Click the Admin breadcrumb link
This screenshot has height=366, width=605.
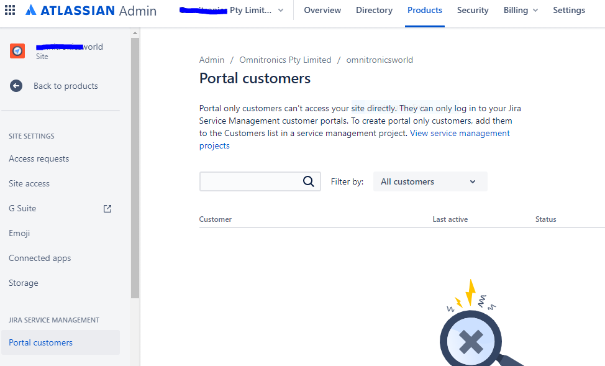point(211,60)
